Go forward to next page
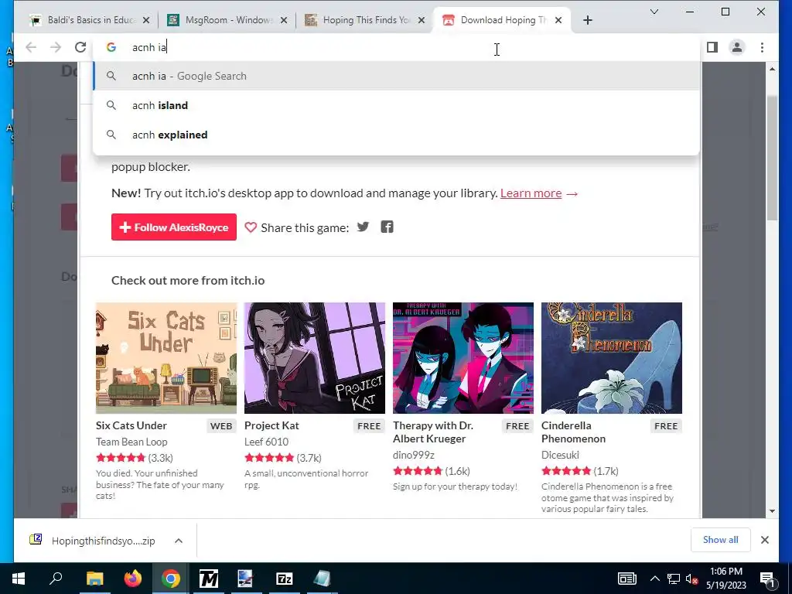Viewport: 792px width, 594px height. point(56,47)
